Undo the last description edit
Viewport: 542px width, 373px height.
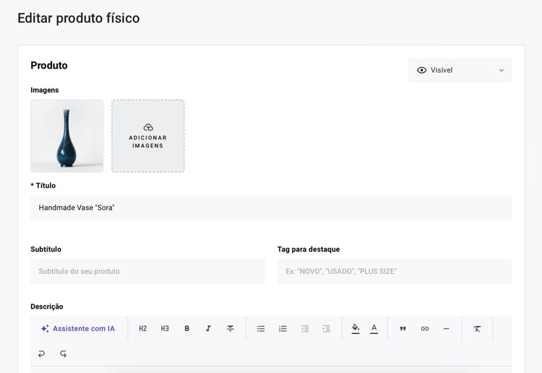tap(41, 353)
